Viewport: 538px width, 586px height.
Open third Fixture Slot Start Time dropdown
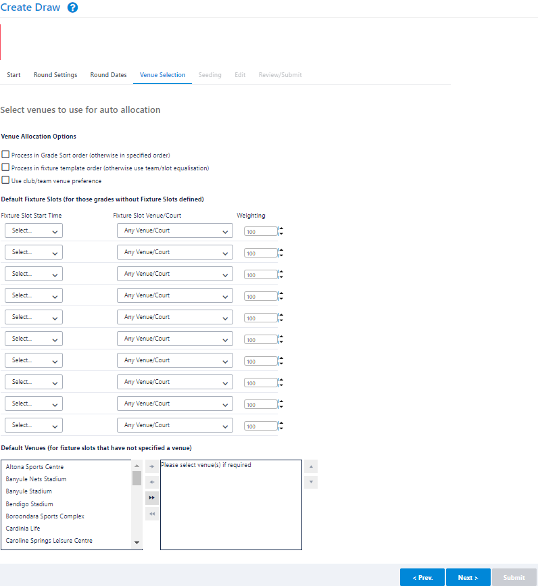34,274
